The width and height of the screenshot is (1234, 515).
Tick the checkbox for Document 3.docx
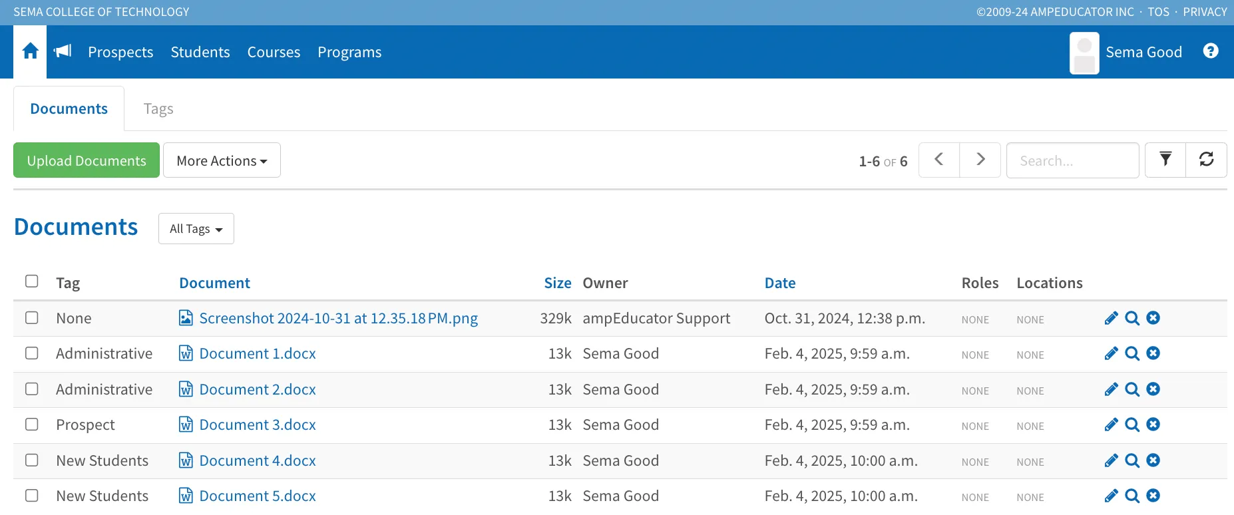(x=32, y=424)
